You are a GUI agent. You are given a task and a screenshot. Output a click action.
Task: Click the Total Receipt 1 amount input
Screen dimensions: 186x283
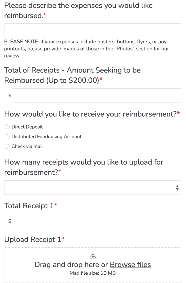(97, 221)
